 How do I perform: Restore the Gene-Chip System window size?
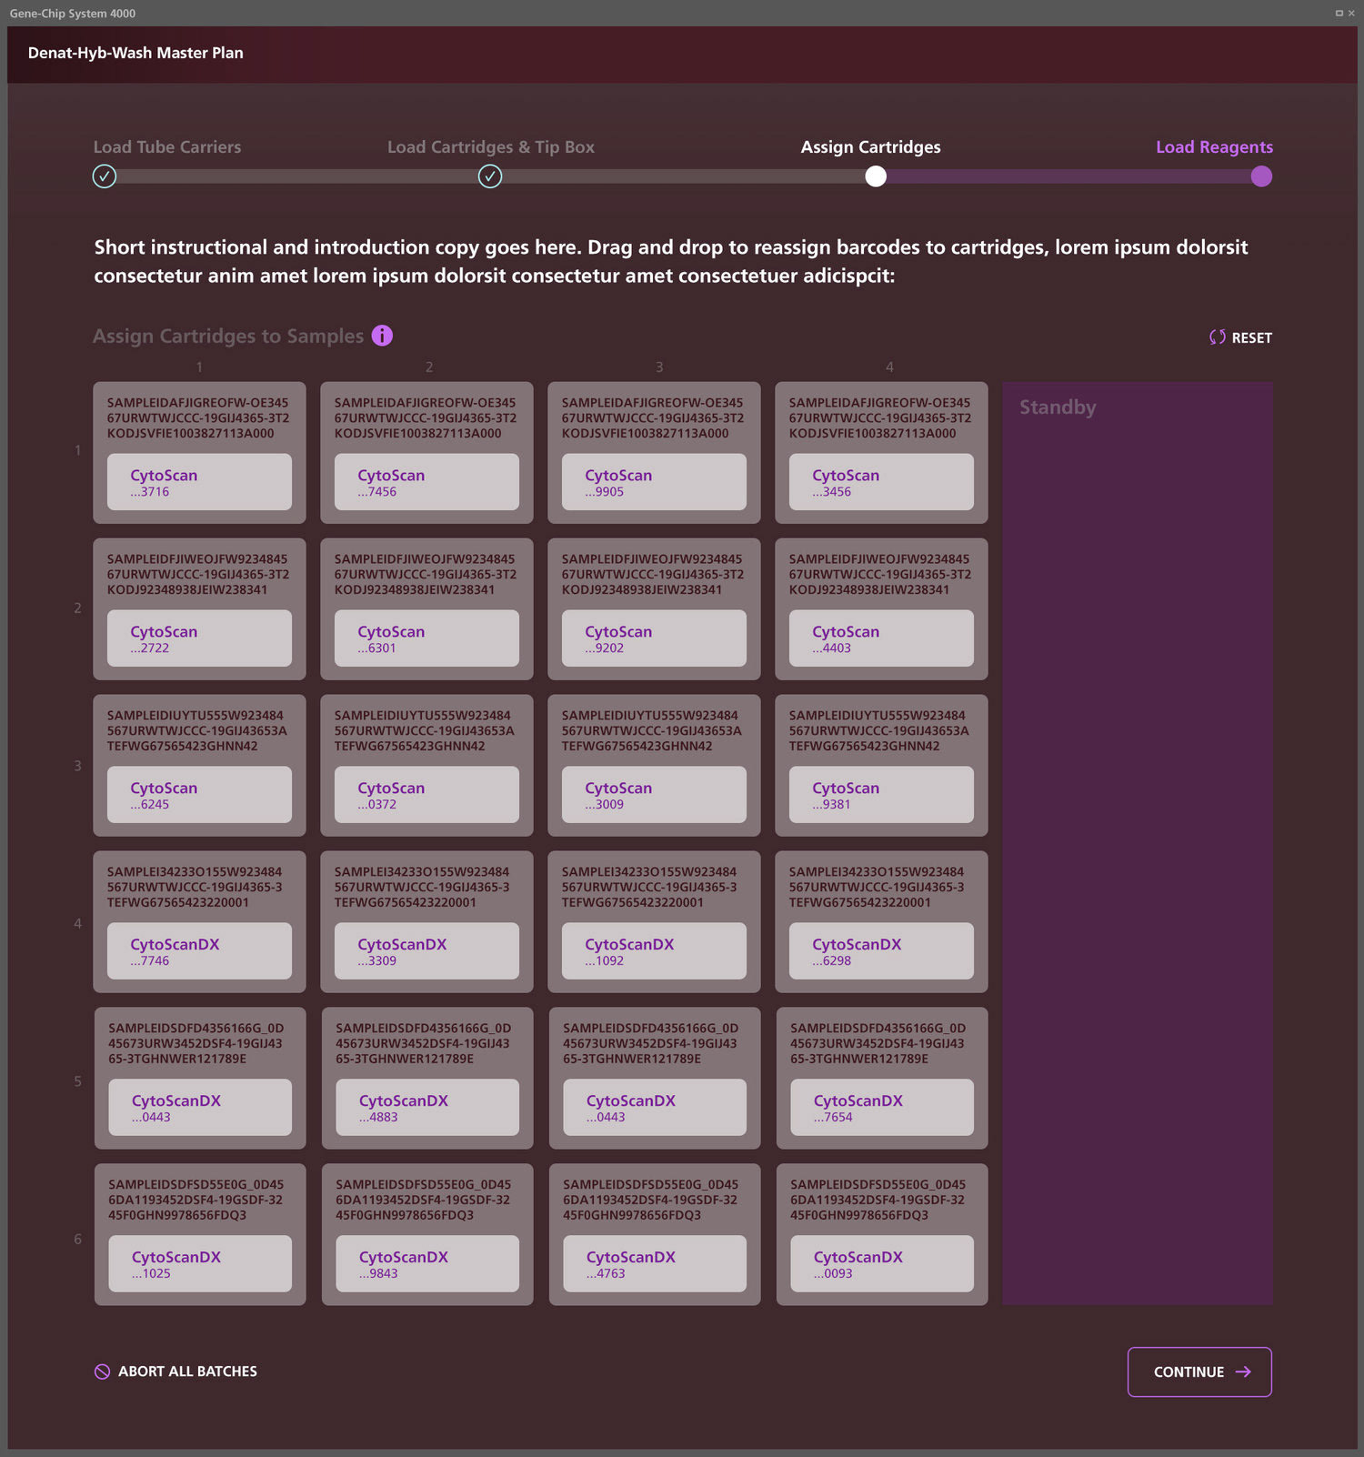point(1339,13)
